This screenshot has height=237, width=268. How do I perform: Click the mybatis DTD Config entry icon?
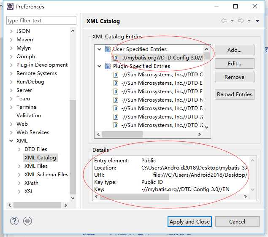pyautogui.click(x=116, y=58)
